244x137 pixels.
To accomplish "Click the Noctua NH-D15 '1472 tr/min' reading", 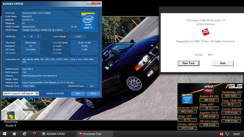I will 187,128.
